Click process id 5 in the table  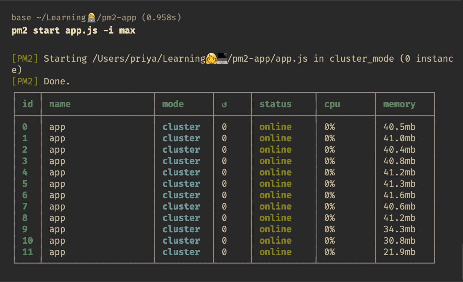click(x=25, y=184)
